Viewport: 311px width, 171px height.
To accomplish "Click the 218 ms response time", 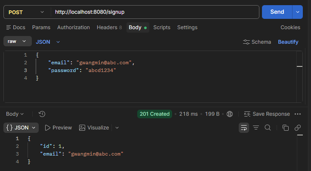I will point(188,114).
